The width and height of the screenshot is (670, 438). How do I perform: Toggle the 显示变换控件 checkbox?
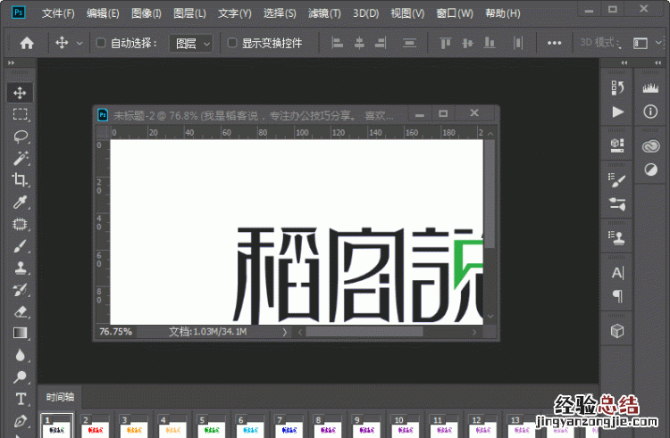[x=232, y=43]
